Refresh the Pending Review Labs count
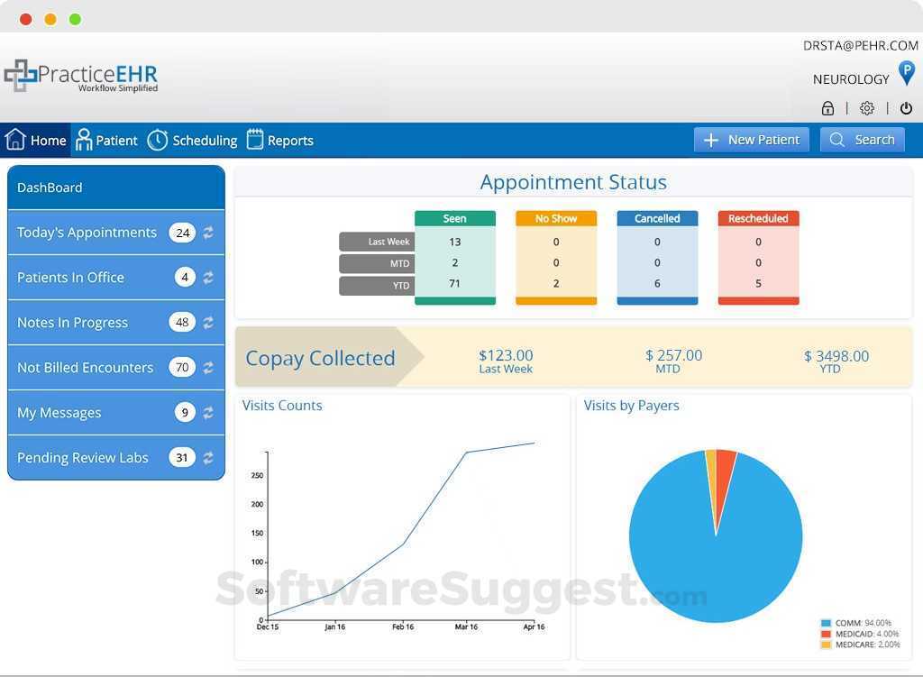This screenshot has height=677, width=923. coord(208,457)
